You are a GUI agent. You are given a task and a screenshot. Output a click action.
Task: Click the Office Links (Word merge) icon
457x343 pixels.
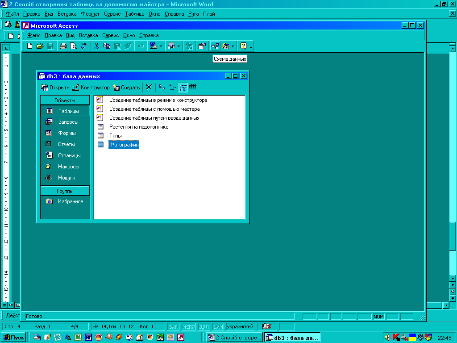tap(154, 46)
